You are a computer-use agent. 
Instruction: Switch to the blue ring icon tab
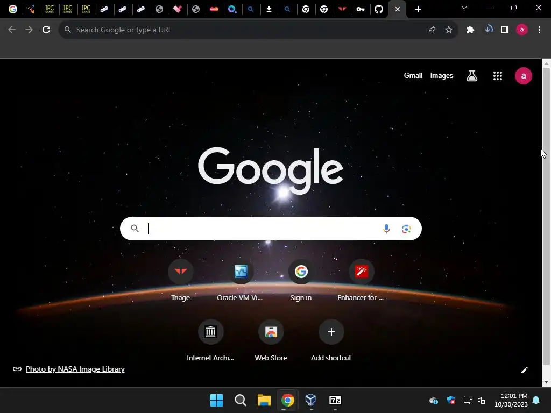(232, 9)
